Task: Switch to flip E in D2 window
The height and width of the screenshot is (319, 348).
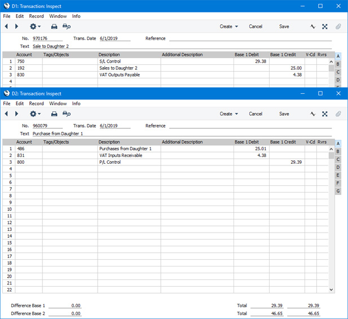Action: 338,175
